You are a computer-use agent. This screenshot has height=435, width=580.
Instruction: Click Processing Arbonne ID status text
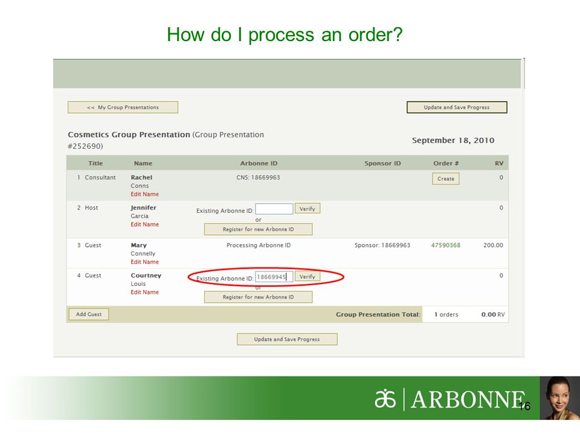click(259, 245)
